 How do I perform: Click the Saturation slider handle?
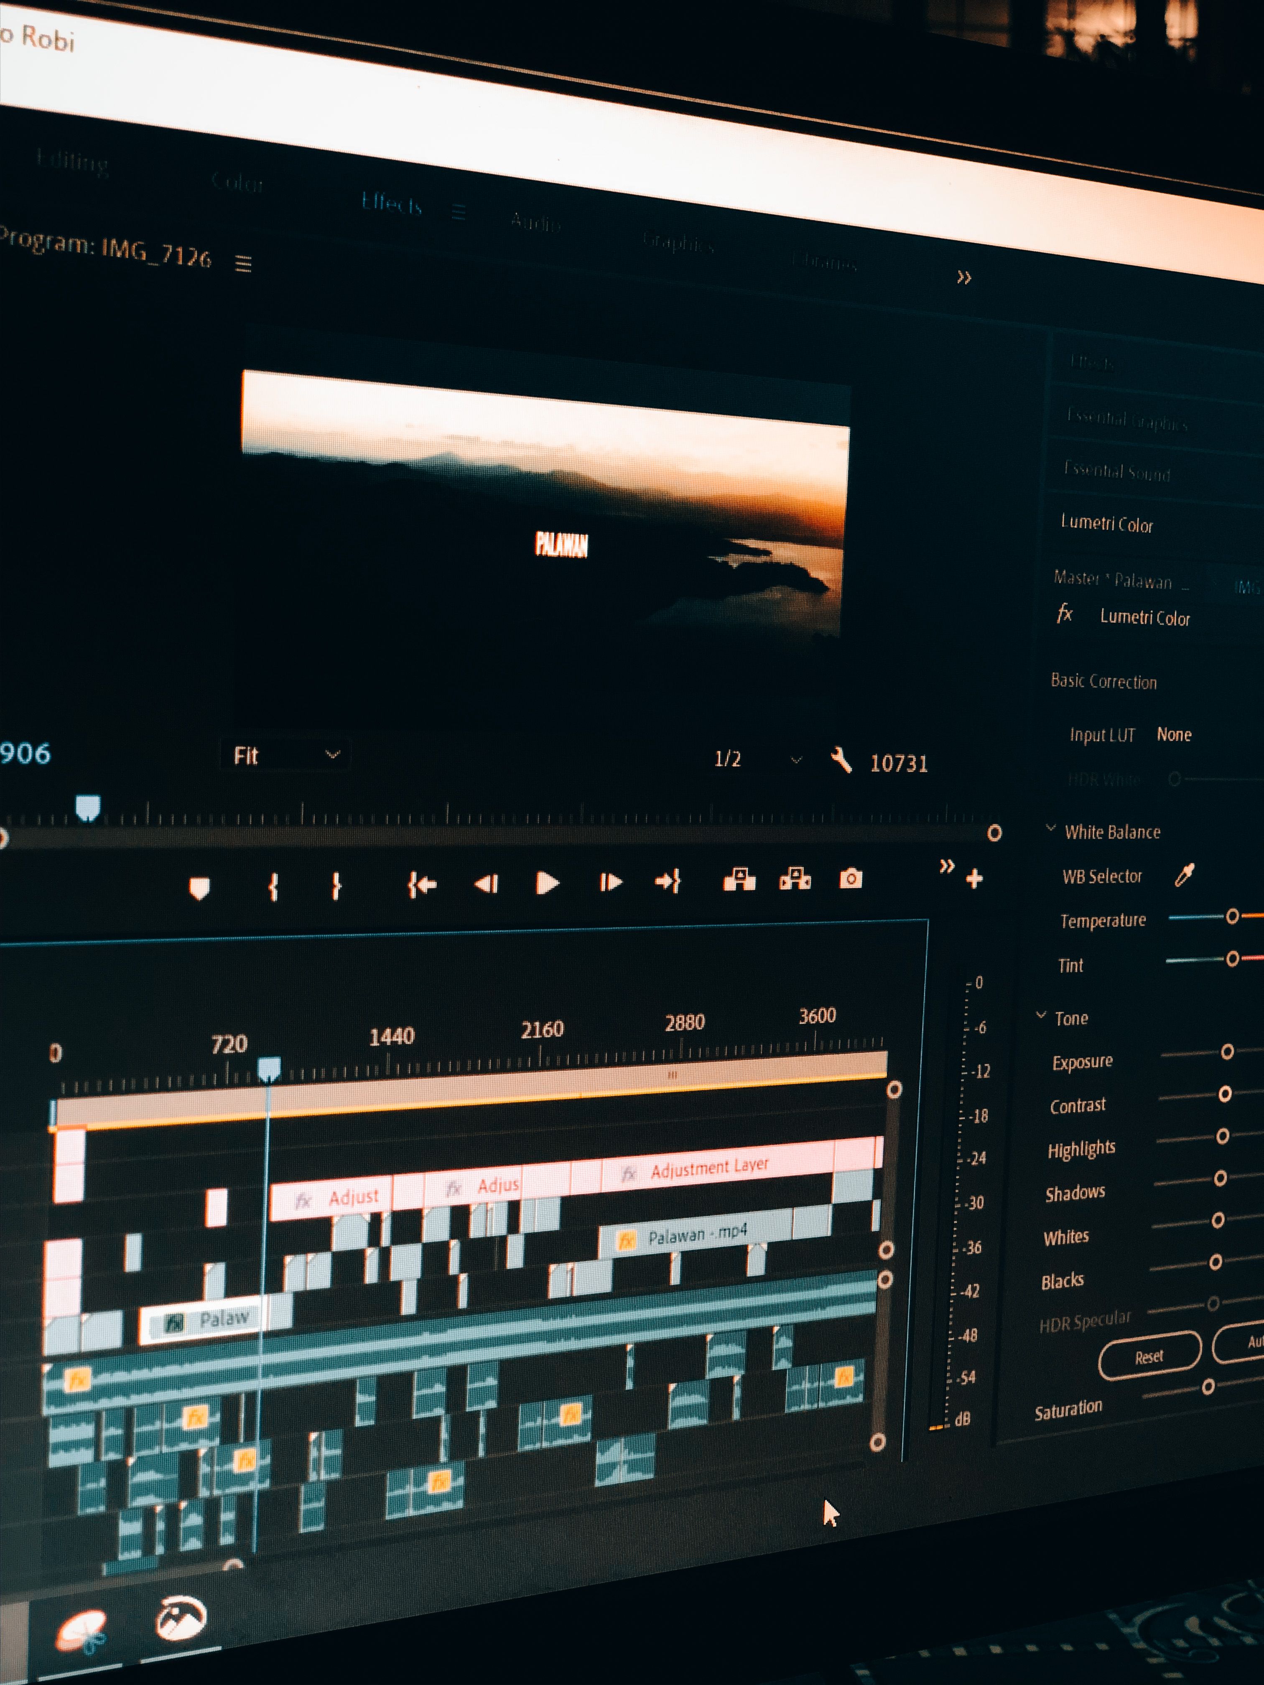1208,1386
